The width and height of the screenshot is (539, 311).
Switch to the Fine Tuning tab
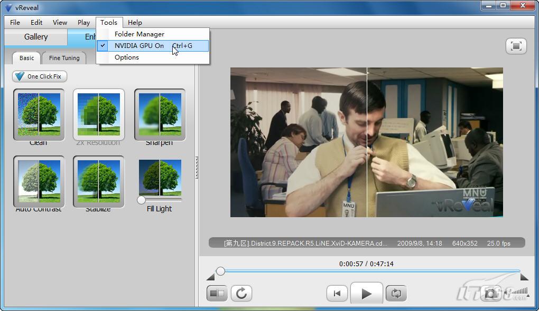[64, 58]
